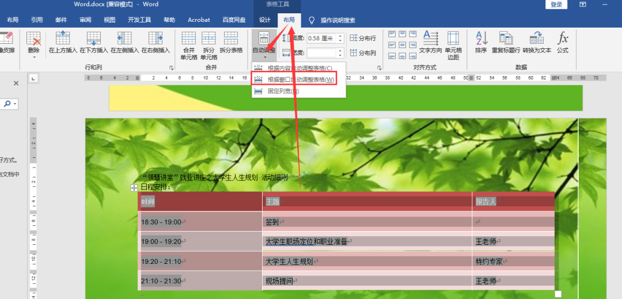622x299 pixels.
Task: Align cell text bottom left
Action: coord(392,55)
